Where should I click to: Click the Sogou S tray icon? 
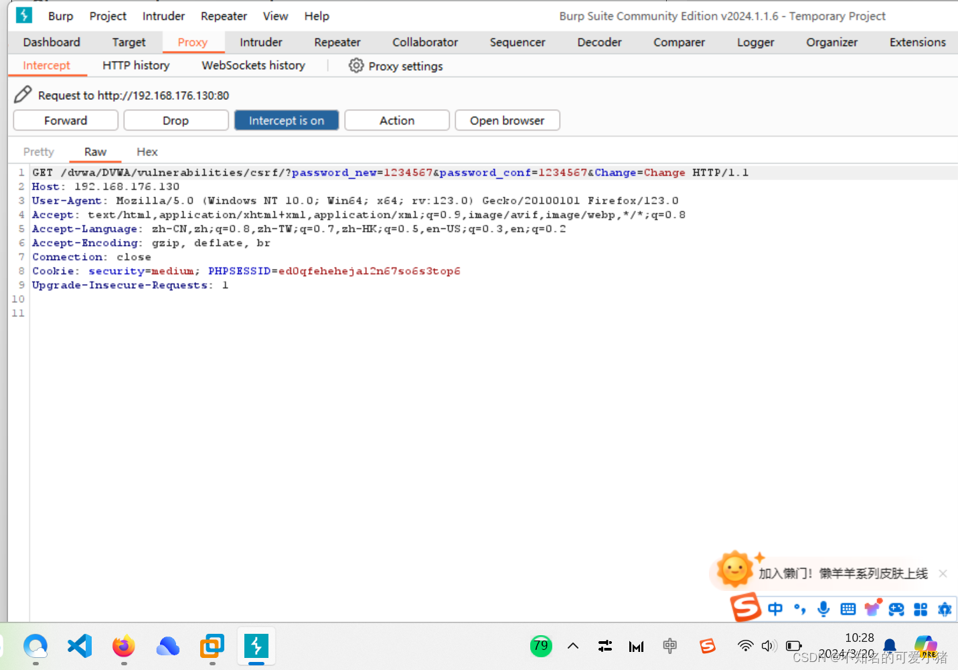(x=708, y=646)
